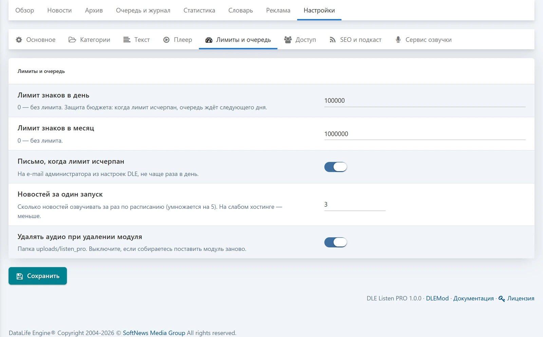Open the Основное settings sub-tab
The image size is (543, 337).
[36, 40]
